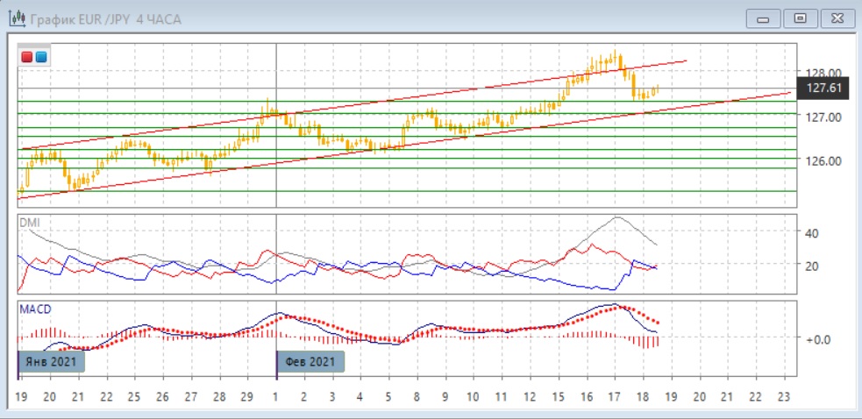862x419 pixels.
Task: Select the Янв 2021 month marker
Action: coord(53,362)
